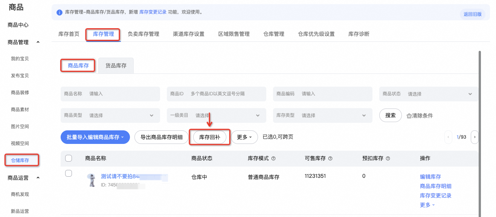Open the 库存诊断 tab

click(358, 34)
